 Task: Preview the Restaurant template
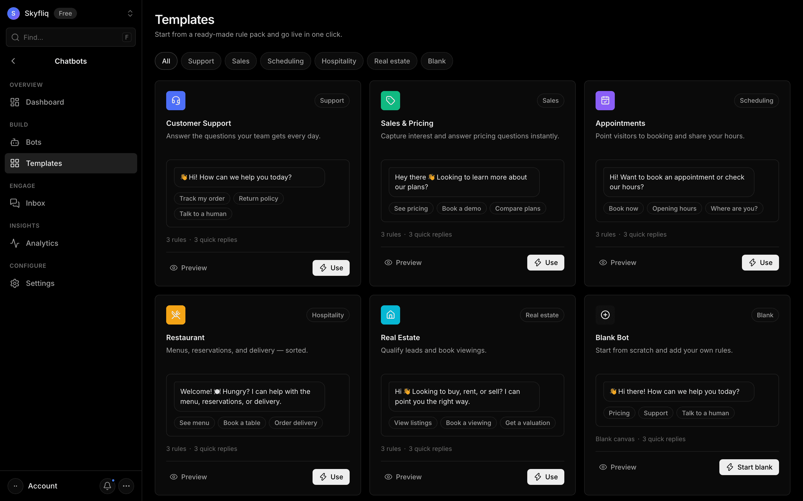tap(188, 477)
